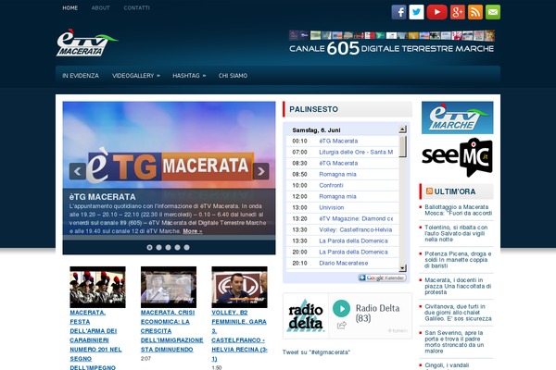Open the seeMC logo banner
This screenshot has height=370, width=556.
pyautogui.click(x=457, y=157)
